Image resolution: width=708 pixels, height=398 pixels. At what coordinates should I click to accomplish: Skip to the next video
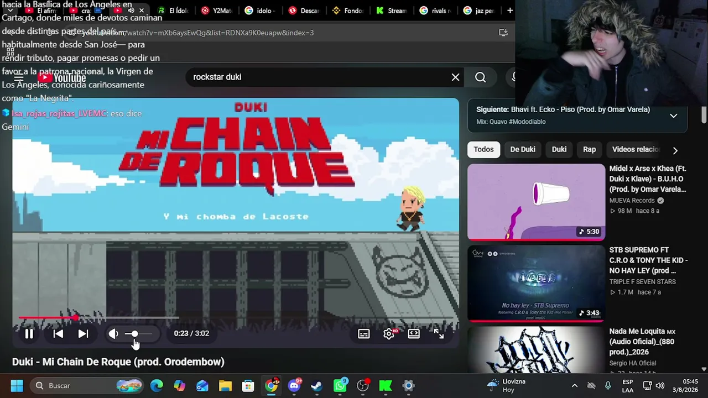83,334
